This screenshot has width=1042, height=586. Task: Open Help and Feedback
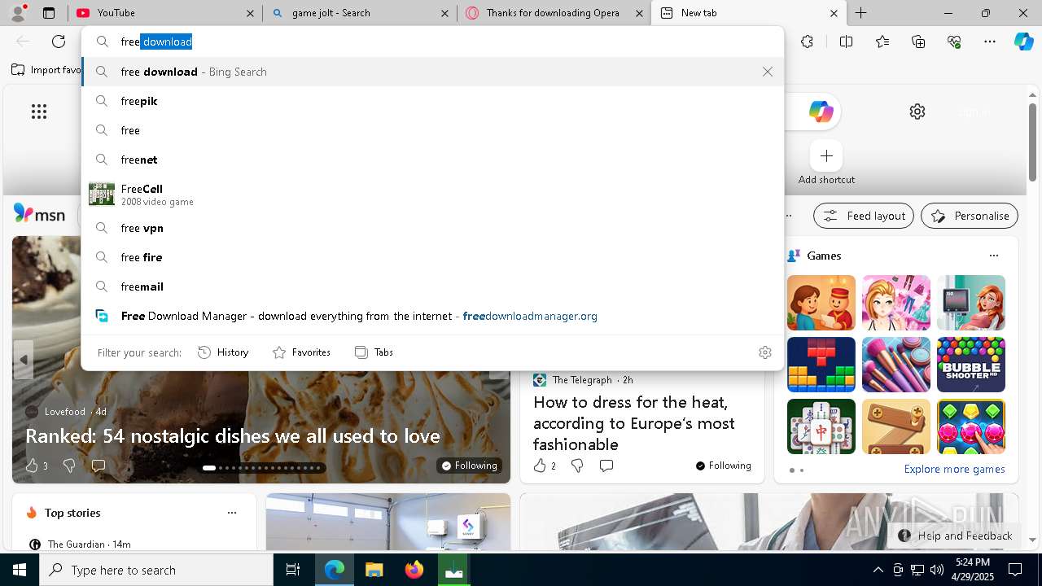(x=956, y=536)
